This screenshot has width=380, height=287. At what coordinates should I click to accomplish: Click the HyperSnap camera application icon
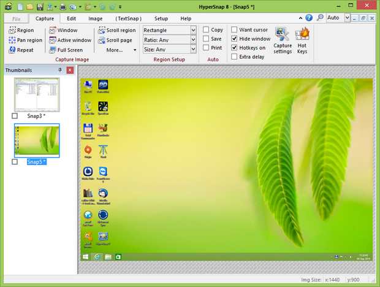click(9, 7)
